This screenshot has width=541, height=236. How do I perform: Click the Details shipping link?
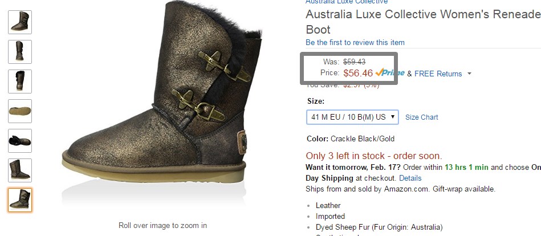tap(410, 178)
